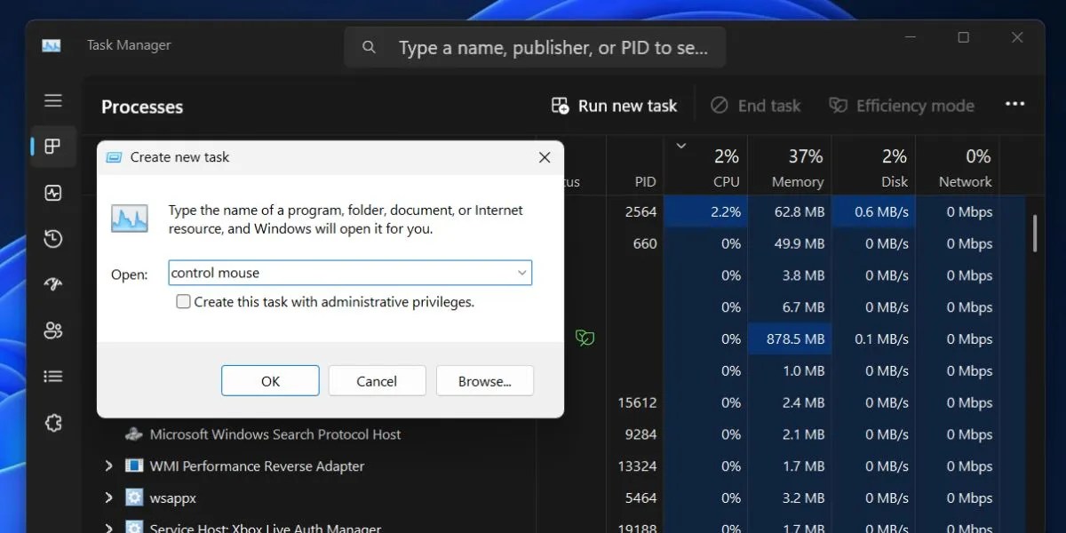Select the Processes icon in the sidebar
Viewport: 1066px width, 533px height.
(x=52, y=147)
